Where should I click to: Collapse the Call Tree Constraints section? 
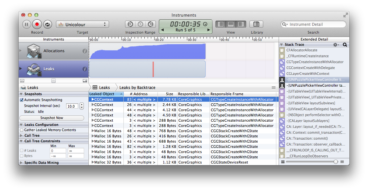point(21,141)
